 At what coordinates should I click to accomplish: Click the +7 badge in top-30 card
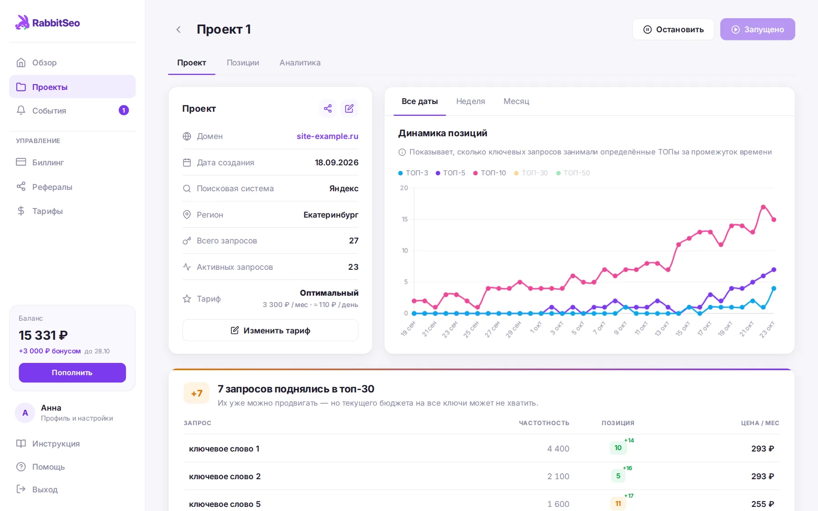(x=196, y=393)
